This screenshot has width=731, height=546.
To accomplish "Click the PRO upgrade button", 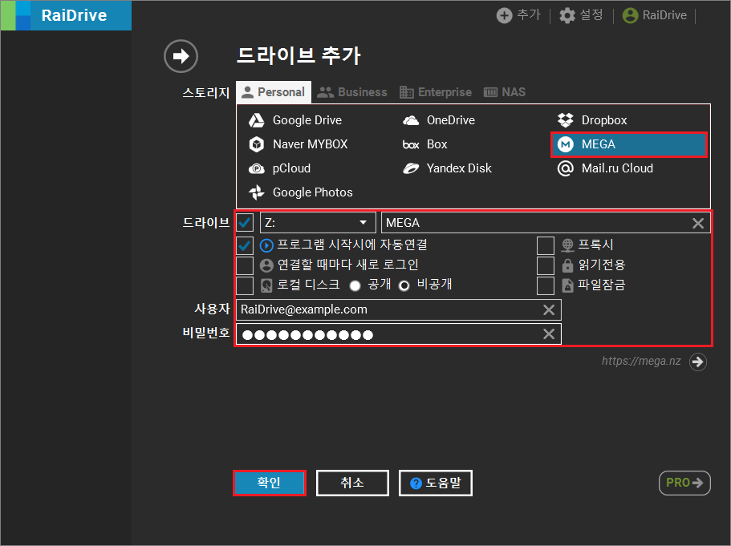I will tap(684, 483).
